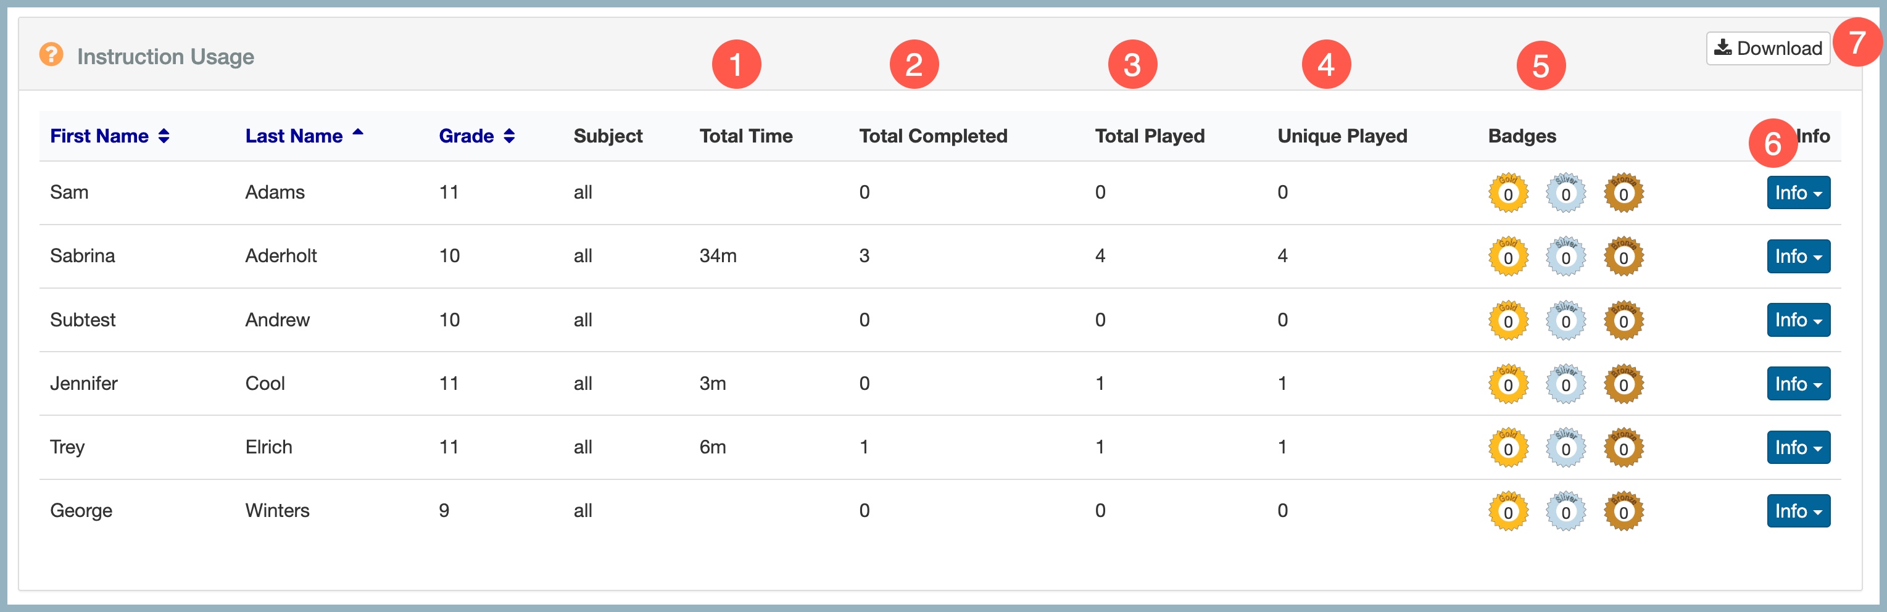Click Trey Elrich's silver badge icon
The width and height of the screenshot is (1887, 612).
[1566, 448]
